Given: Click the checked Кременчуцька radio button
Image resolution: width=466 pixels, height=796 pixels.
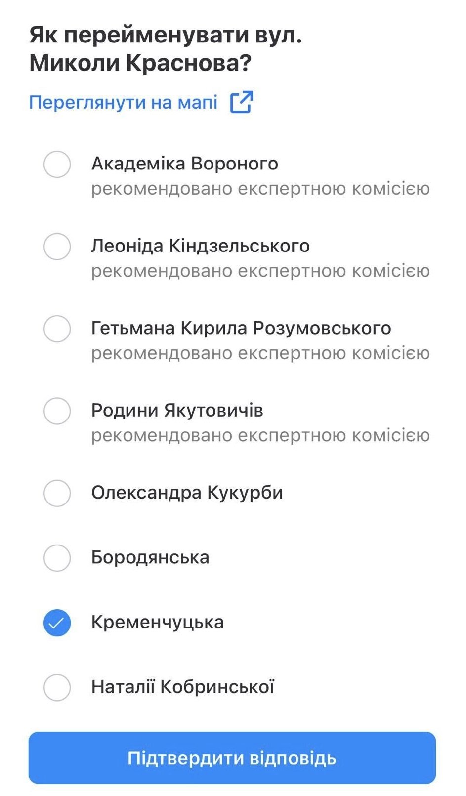Looking at the screenshot, I should [57, 623].
